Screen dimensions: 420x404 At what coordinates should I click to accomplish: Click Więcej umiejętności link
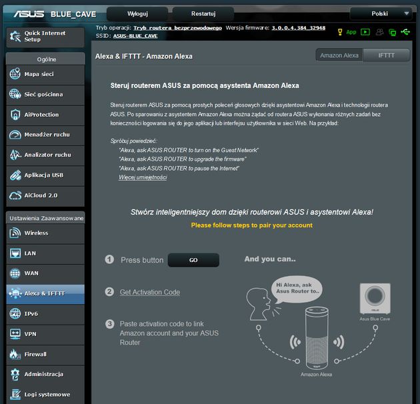coord(143,177)
